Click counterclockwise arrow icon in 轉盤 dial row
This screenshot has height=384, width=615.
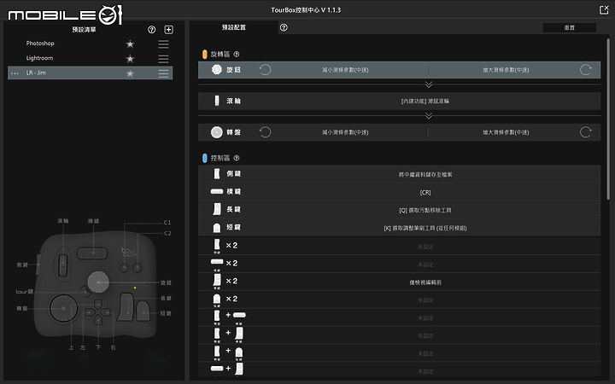tap(265, 132)
